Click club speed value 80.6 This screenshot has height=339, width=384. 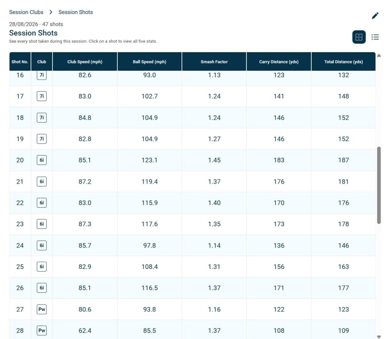pos(85,309)
